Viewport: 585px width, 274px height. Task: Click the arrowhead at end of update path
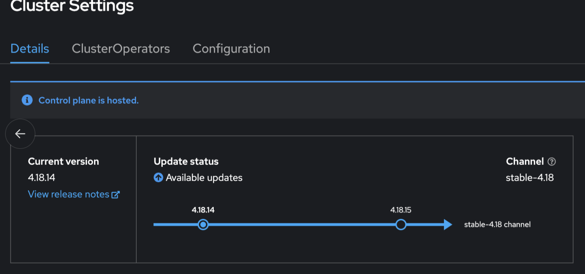click(448, 225)
